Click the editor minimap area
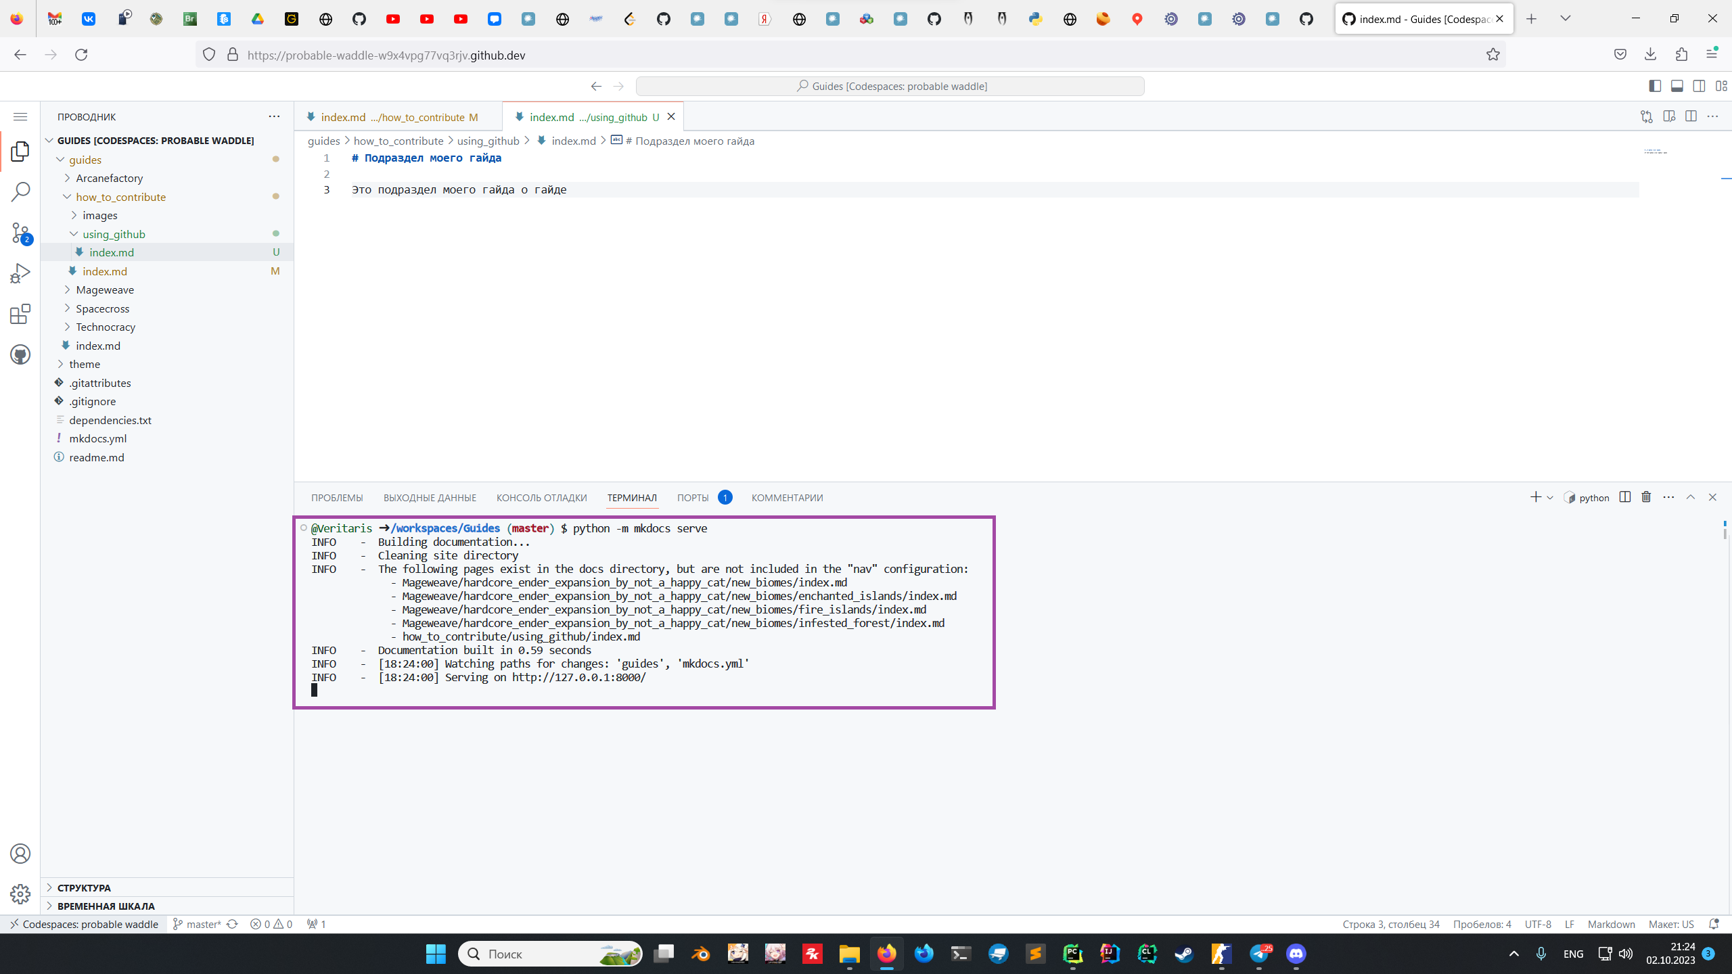Image resolution: width=1732 pixels, height=974 pixels. tap(1655, 152)
